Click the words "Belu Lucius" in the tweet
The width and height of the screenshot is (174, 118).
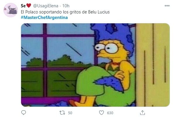point(99,12)
